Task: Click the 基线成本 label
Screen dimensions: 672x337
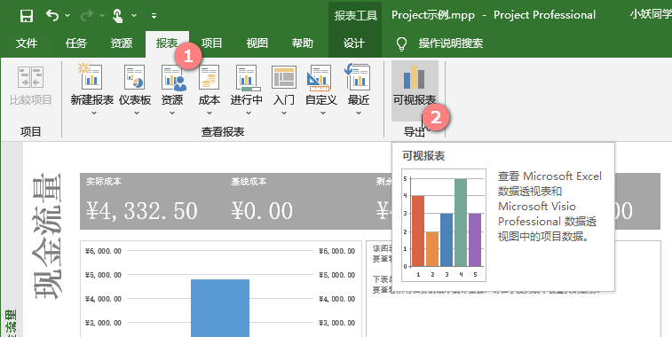Action: tap(249, 182)
